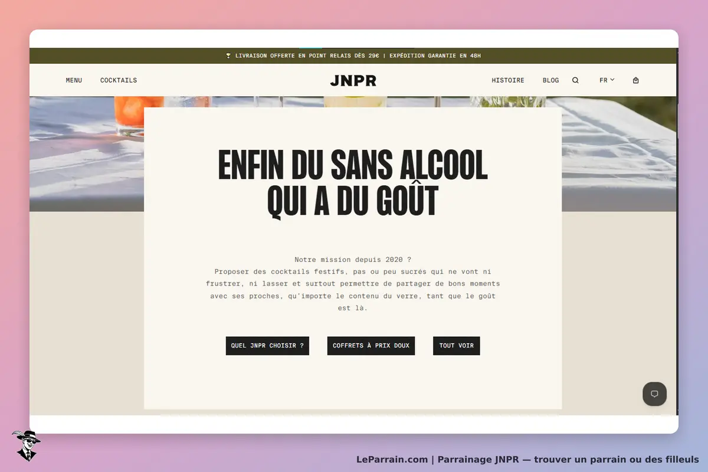708x472 pixels.
Task: Open the COCKTAILS navigation item
Action: (119, 80)
